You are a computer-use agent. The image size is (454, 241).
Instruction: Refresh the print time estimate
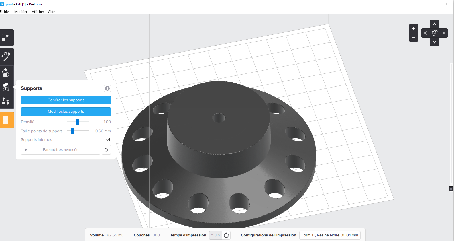[x=226, y=235]
